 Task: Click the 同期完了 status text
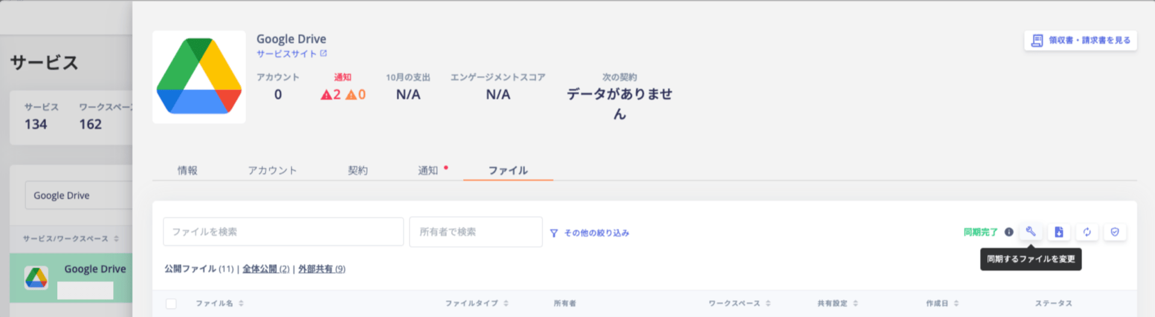point(981,232)
